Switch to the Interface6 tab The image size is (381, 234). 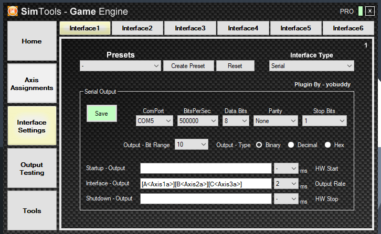click(x=348, y=28)
